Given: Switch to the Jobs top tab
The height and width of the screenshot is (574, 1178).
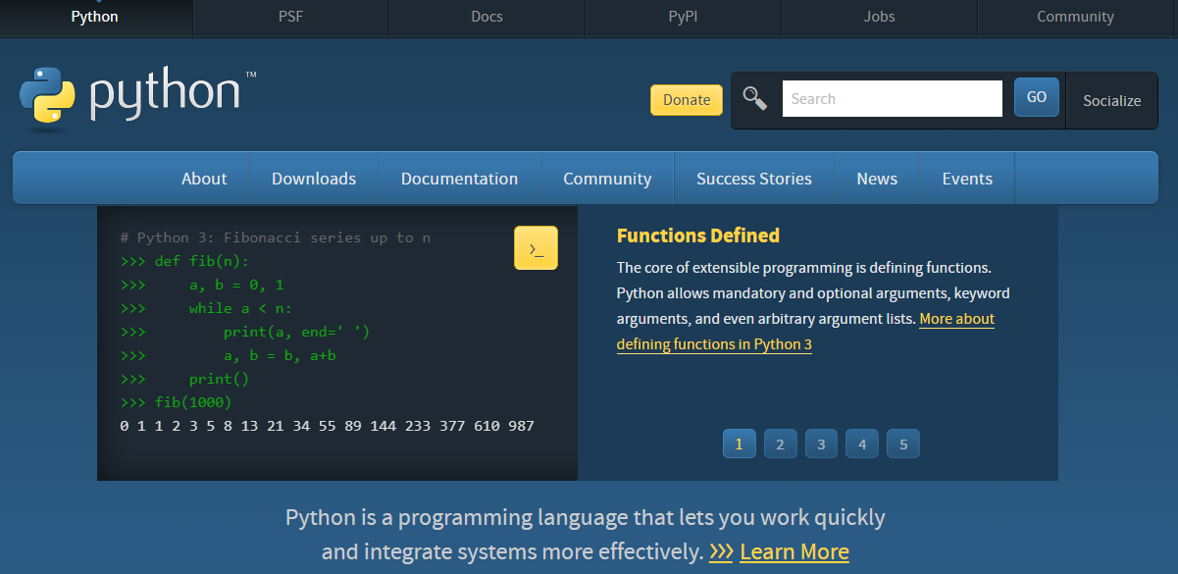Looking at the screenshot, I should pos(879,17).
